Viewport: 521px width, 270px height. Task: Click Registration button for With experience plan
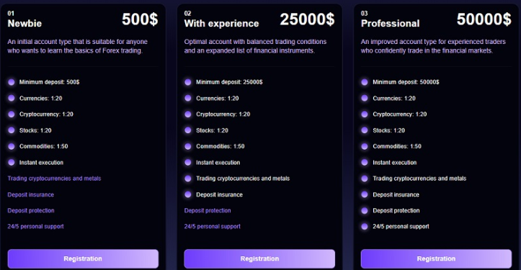point(259,258)
